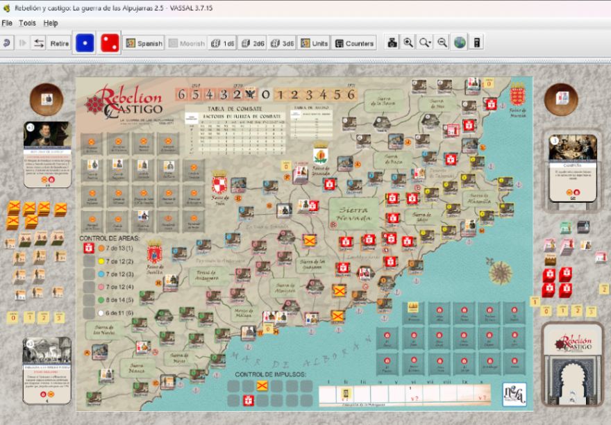Roll the blue die button
This screenshot has height=425, width=611.
[85, 42]
